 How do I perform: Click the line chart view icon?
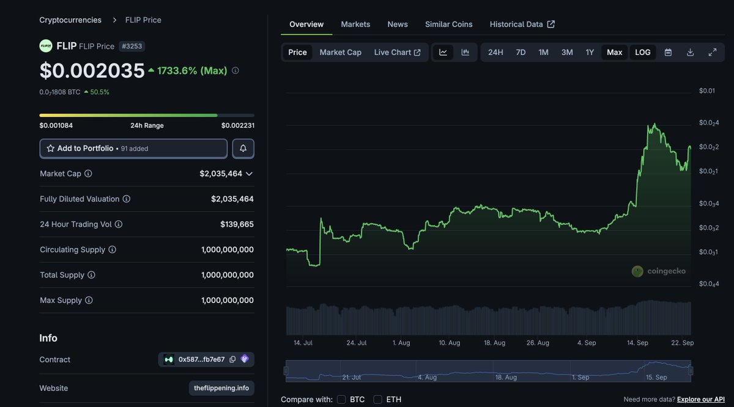[443, 53]
